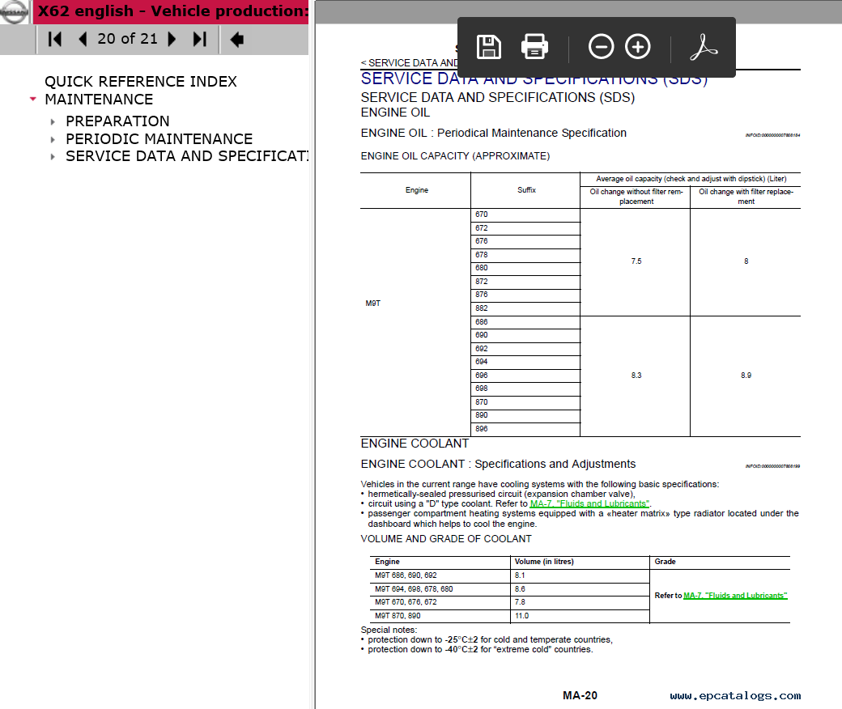Follow MA-7 link in the Grade column
842x709 pixels.
[x=735, y=595]
